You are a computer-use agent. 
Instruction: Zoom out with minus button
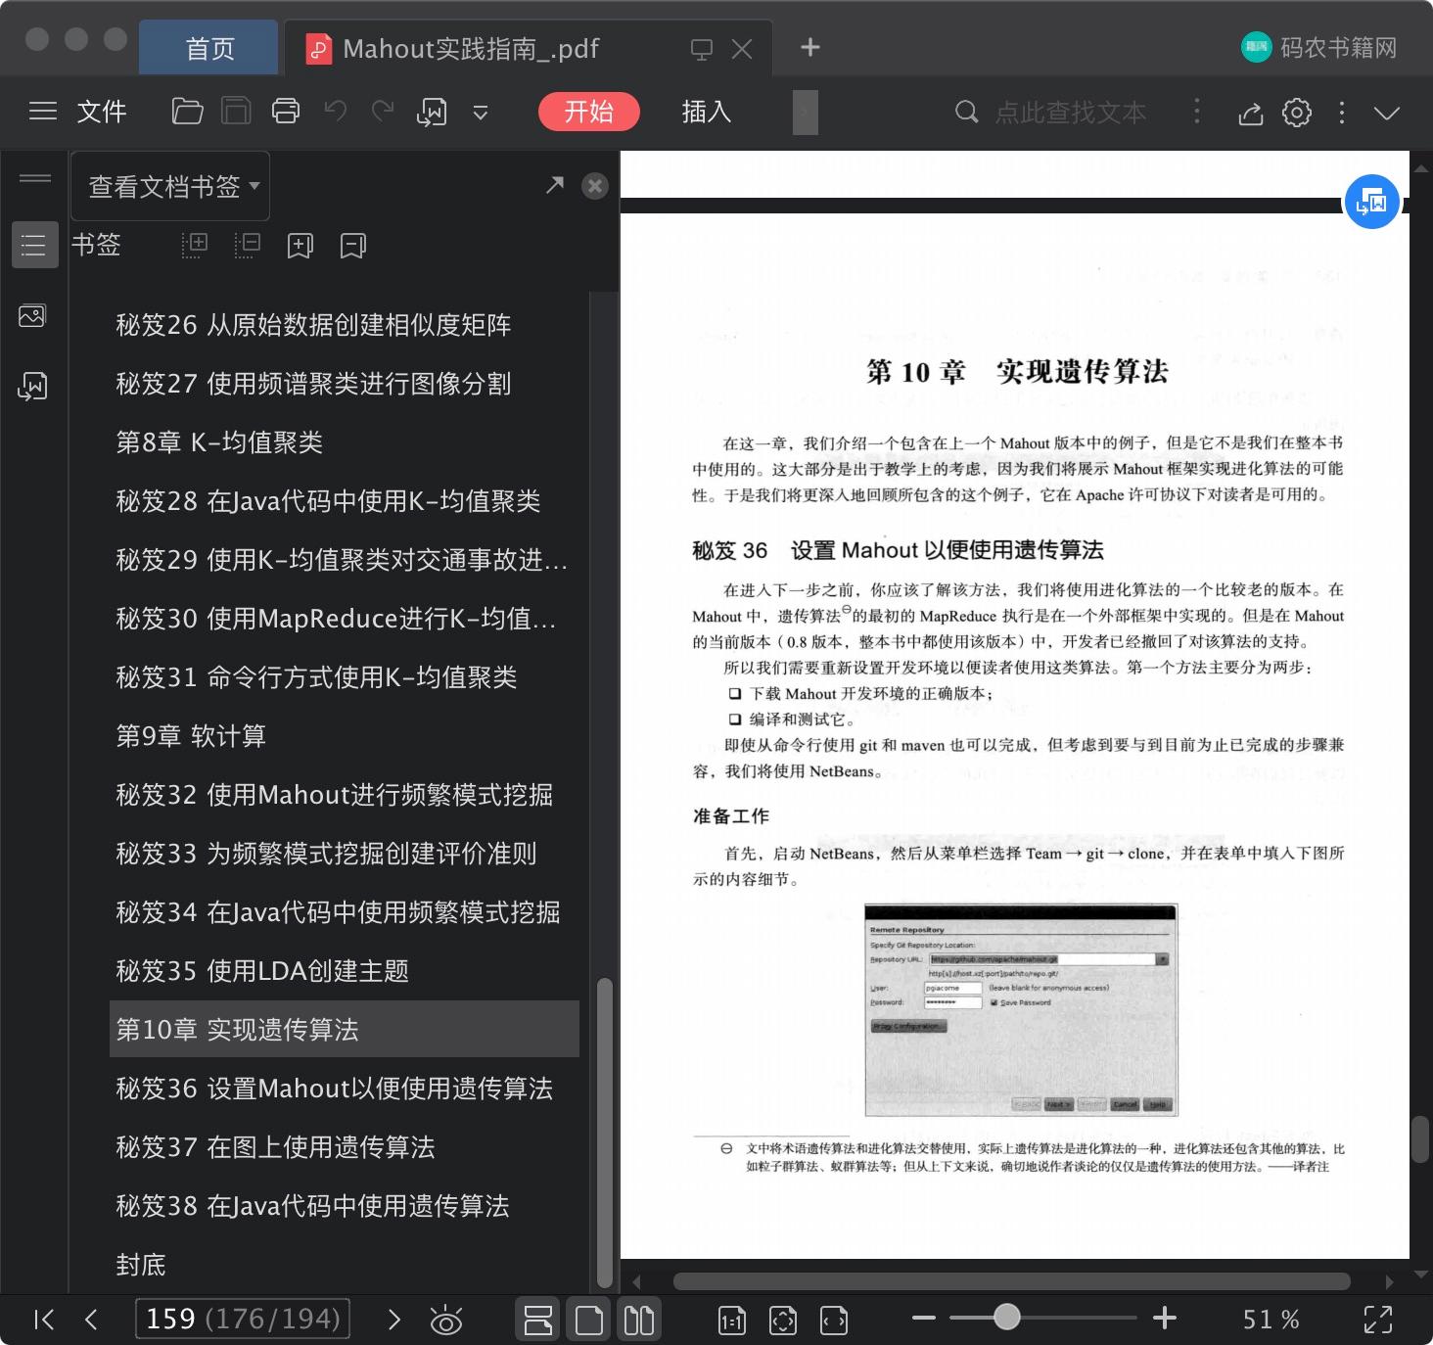point(924,1318)
